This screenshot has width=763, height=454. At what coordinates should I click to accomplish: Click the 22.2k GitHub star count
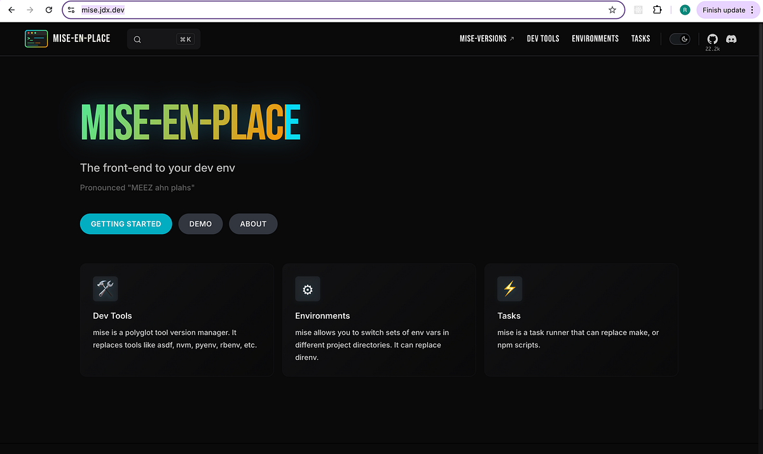click(x=712, y=49)
